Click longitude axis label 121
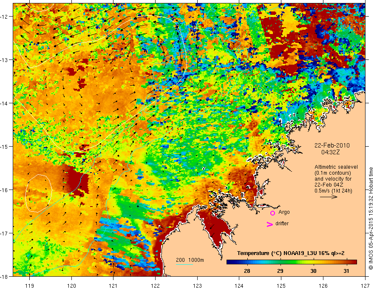374x289 pixels. coord(113,286)
